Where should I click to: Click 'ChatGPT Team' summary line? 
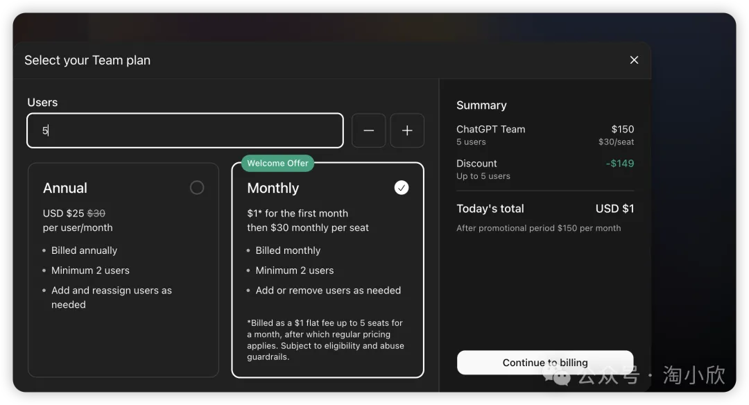coord(490,129)
